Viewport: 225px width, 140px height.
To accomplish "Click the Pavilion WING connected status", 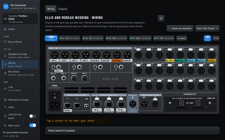I will click(15, 132).
